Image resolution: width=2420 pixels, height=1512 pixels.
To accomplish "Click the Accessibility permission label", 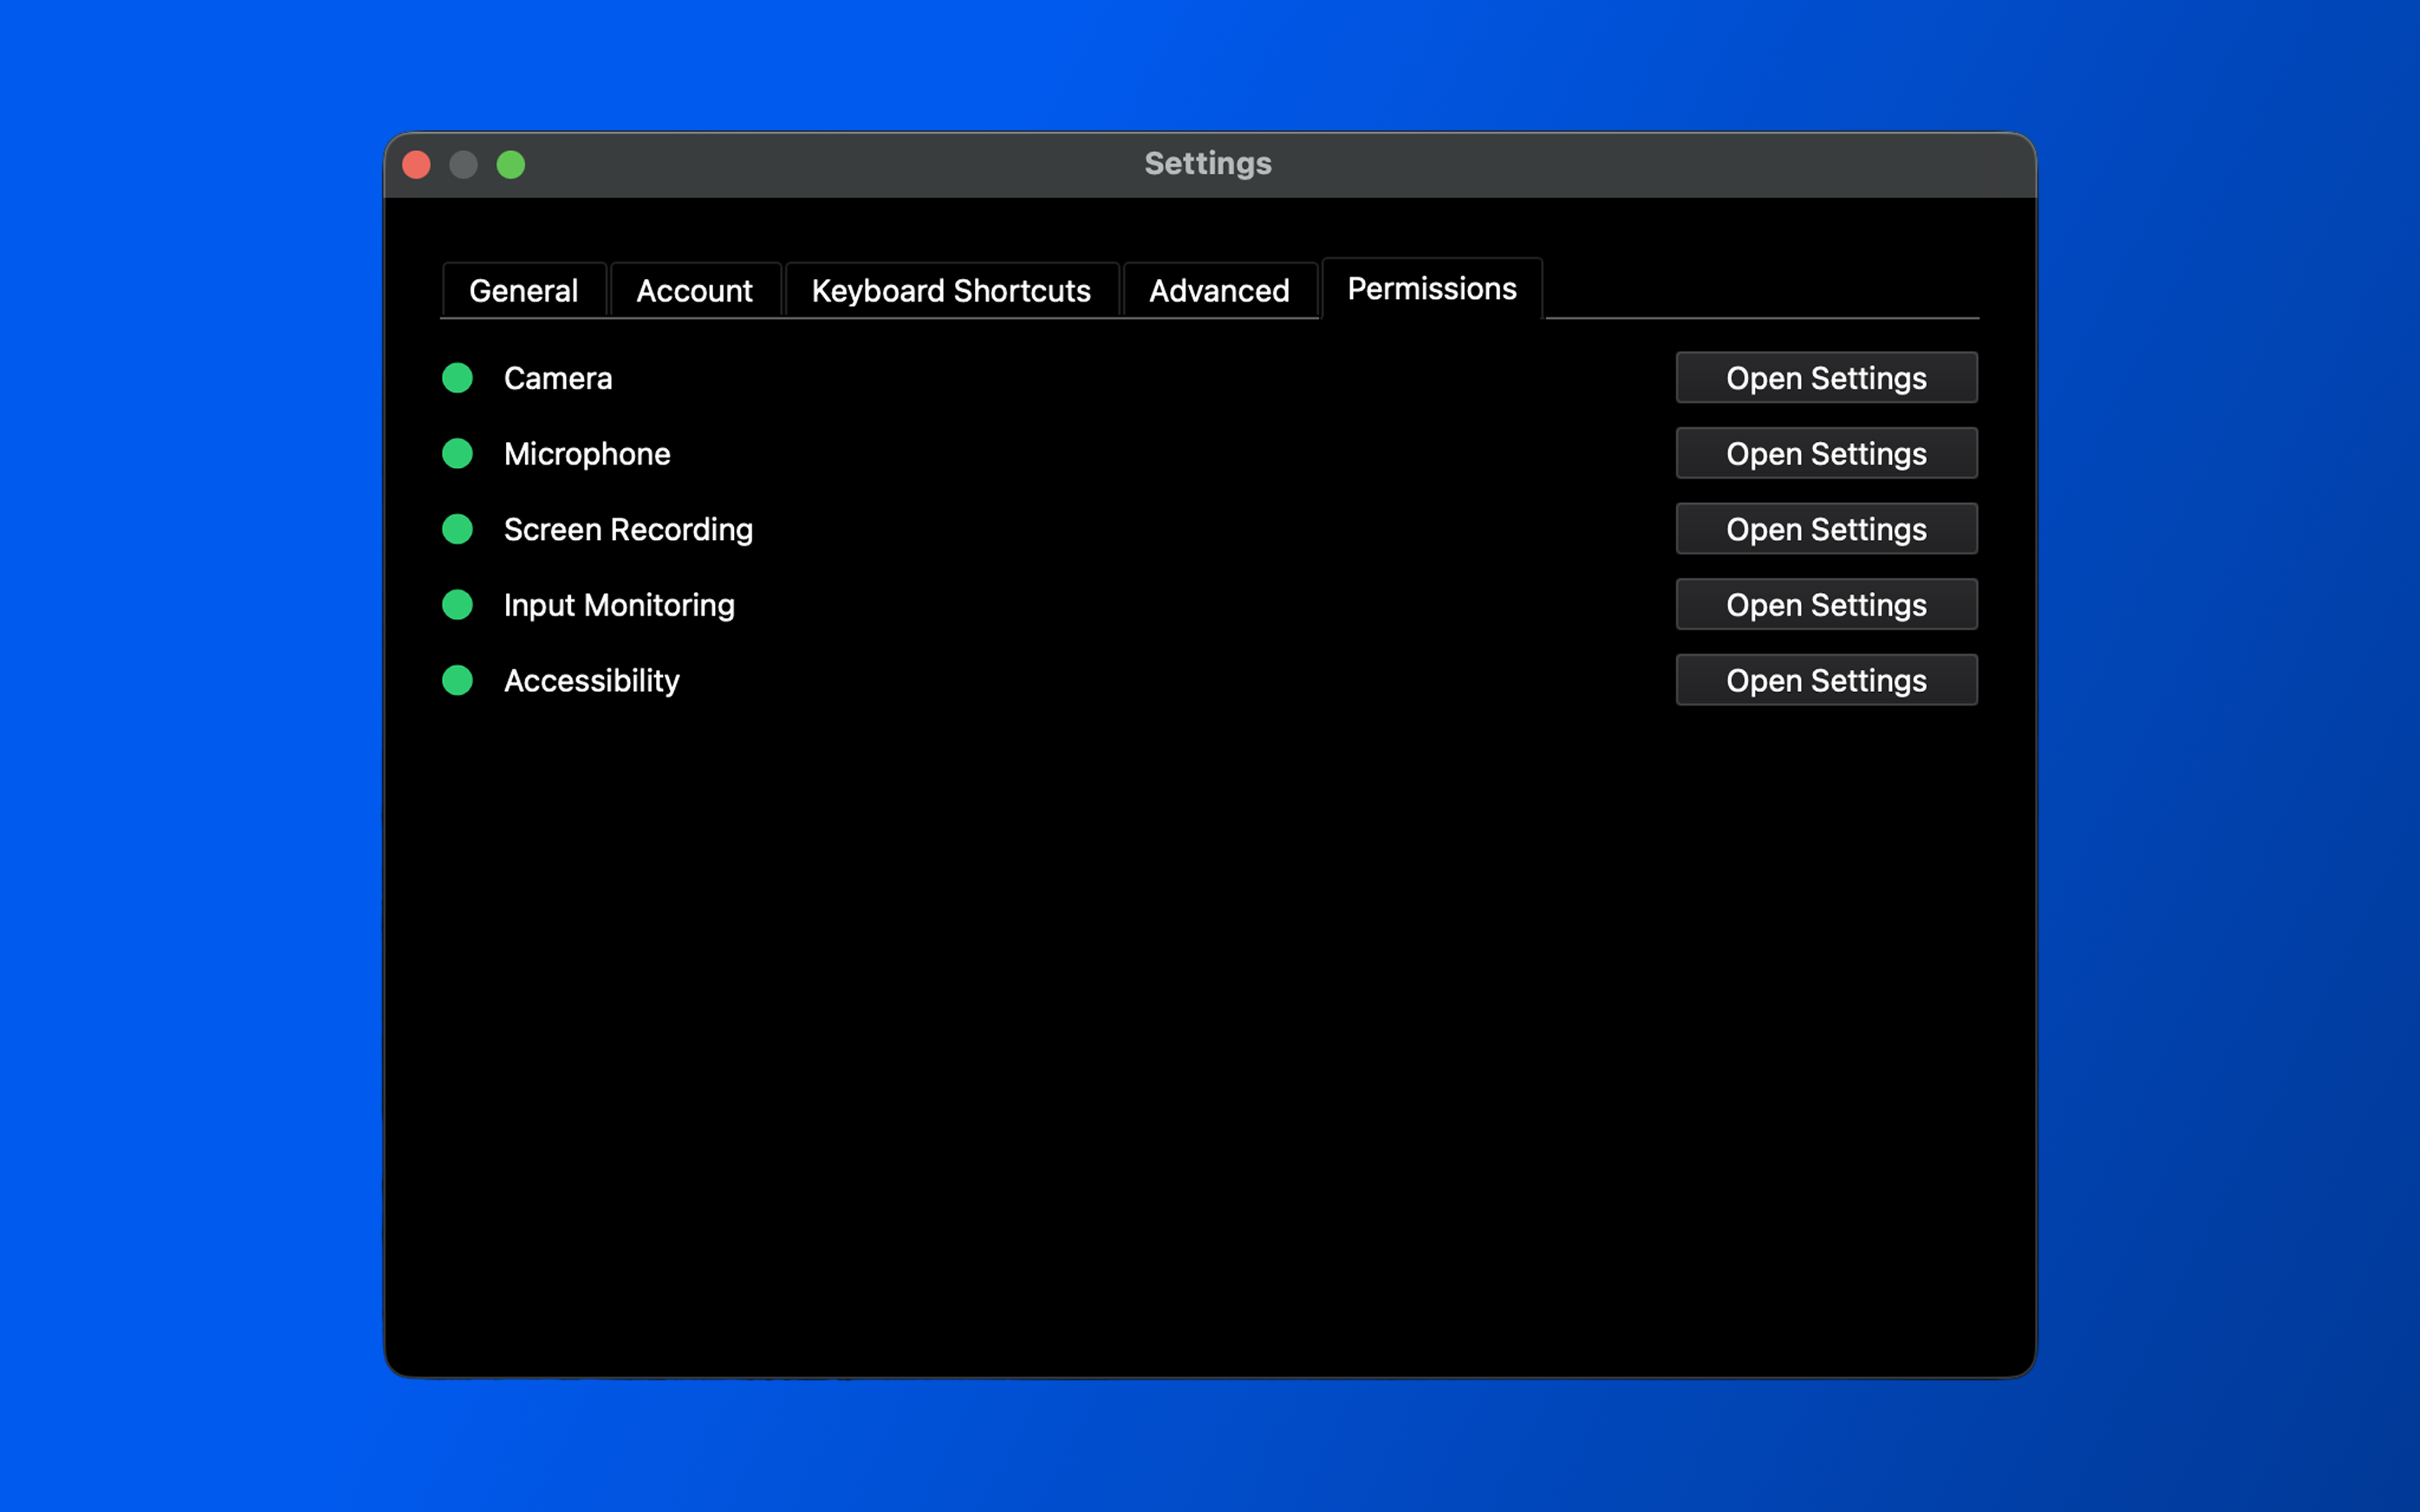I will point(592,681).
